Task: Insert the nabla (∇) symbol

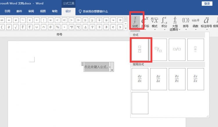Action: [x=92, y=27]
